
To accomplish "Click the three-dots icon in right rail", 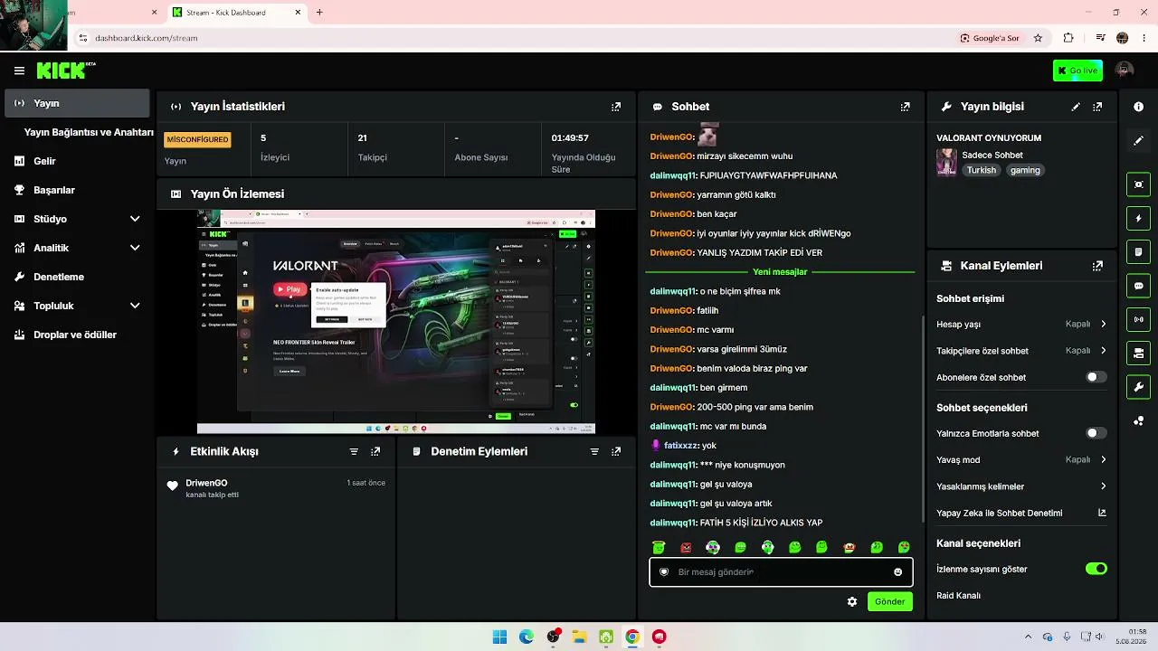I will 1138,420.
